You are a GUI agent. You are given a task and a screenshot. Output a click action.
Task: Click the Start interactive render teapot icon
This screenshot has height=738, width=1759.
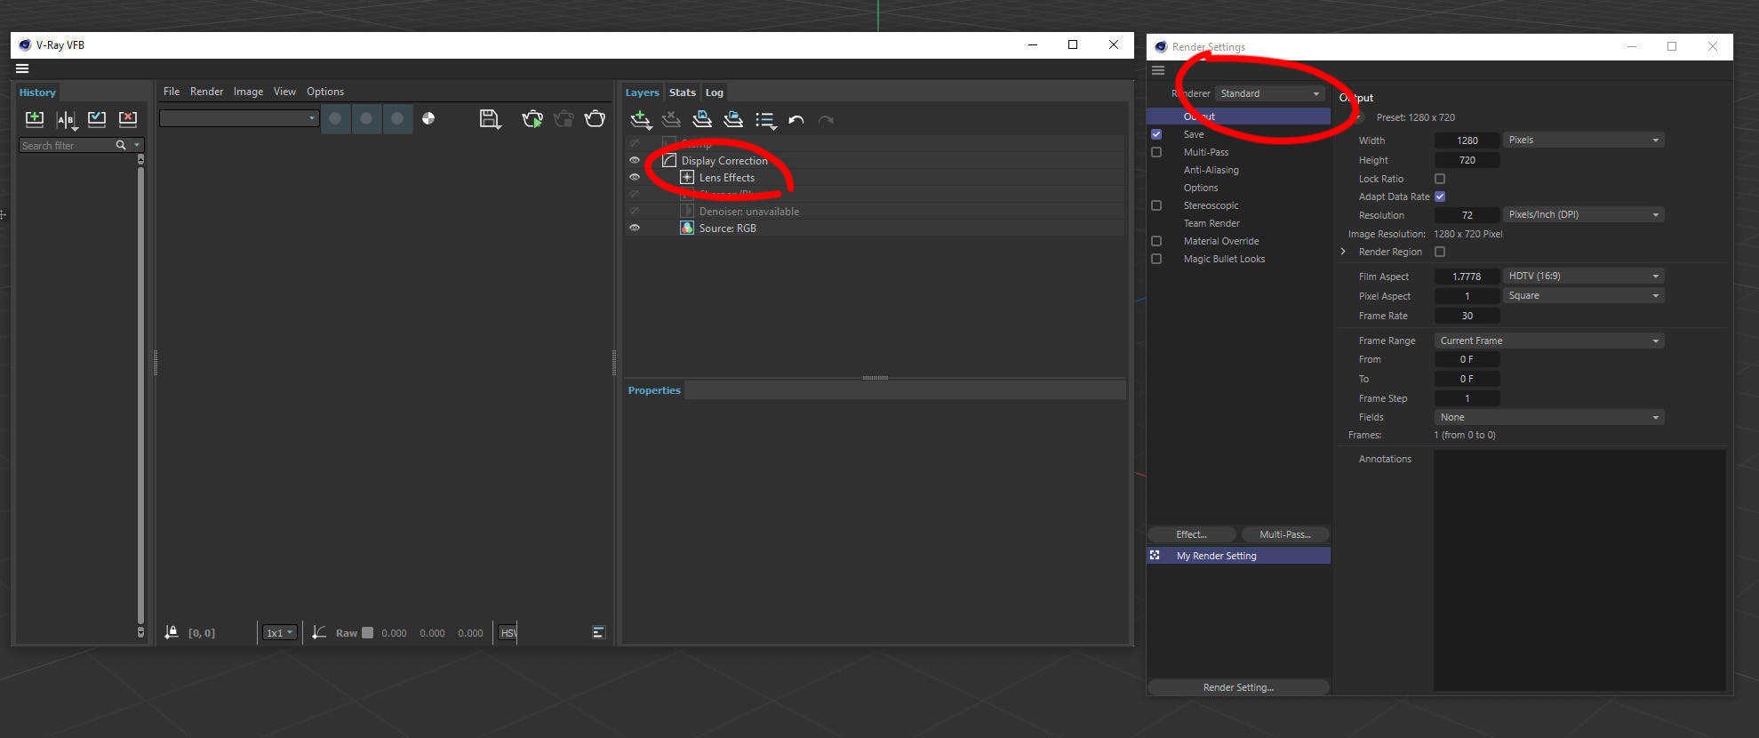pos(532,118)
